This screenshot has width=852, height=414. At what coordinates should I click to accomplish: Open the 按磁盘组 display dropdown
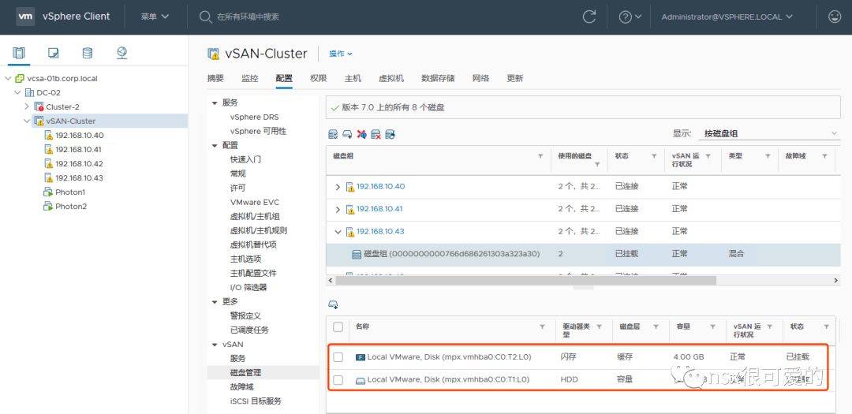[x=769, y=133]
